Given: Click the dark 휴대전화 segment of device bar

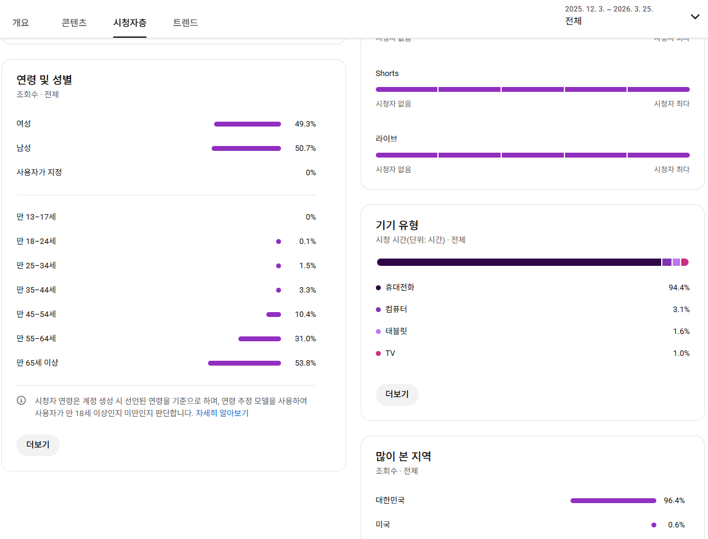Looking at the screenshot, I should (x=518, y=262).
